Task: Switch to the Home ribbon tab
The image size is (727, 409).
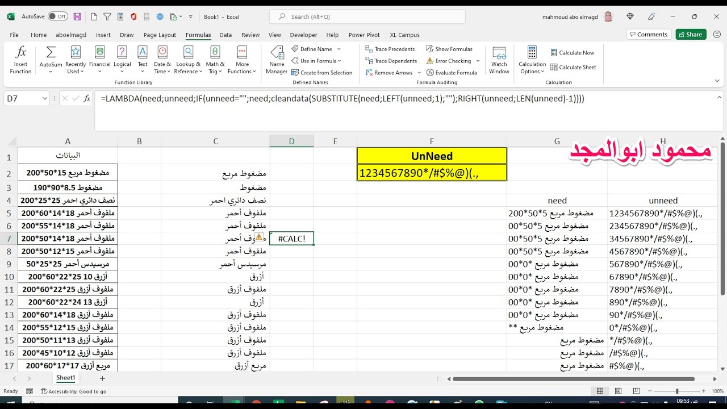Action: (39, 35)
